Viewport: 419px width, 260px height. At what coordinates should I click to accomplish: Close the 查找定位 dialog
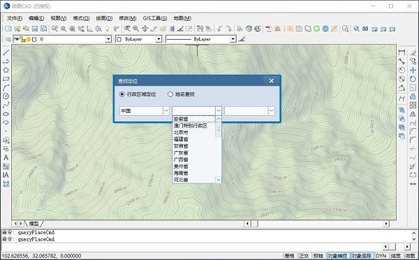pos(271,81)
